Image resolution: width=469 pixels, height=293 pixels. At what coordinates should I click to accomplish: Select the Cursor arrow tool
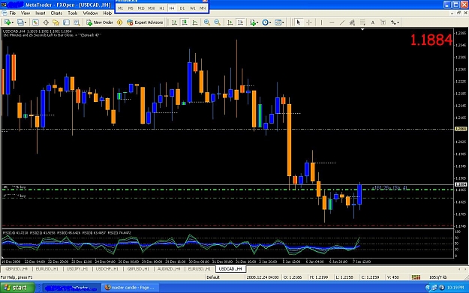[298, 22]
